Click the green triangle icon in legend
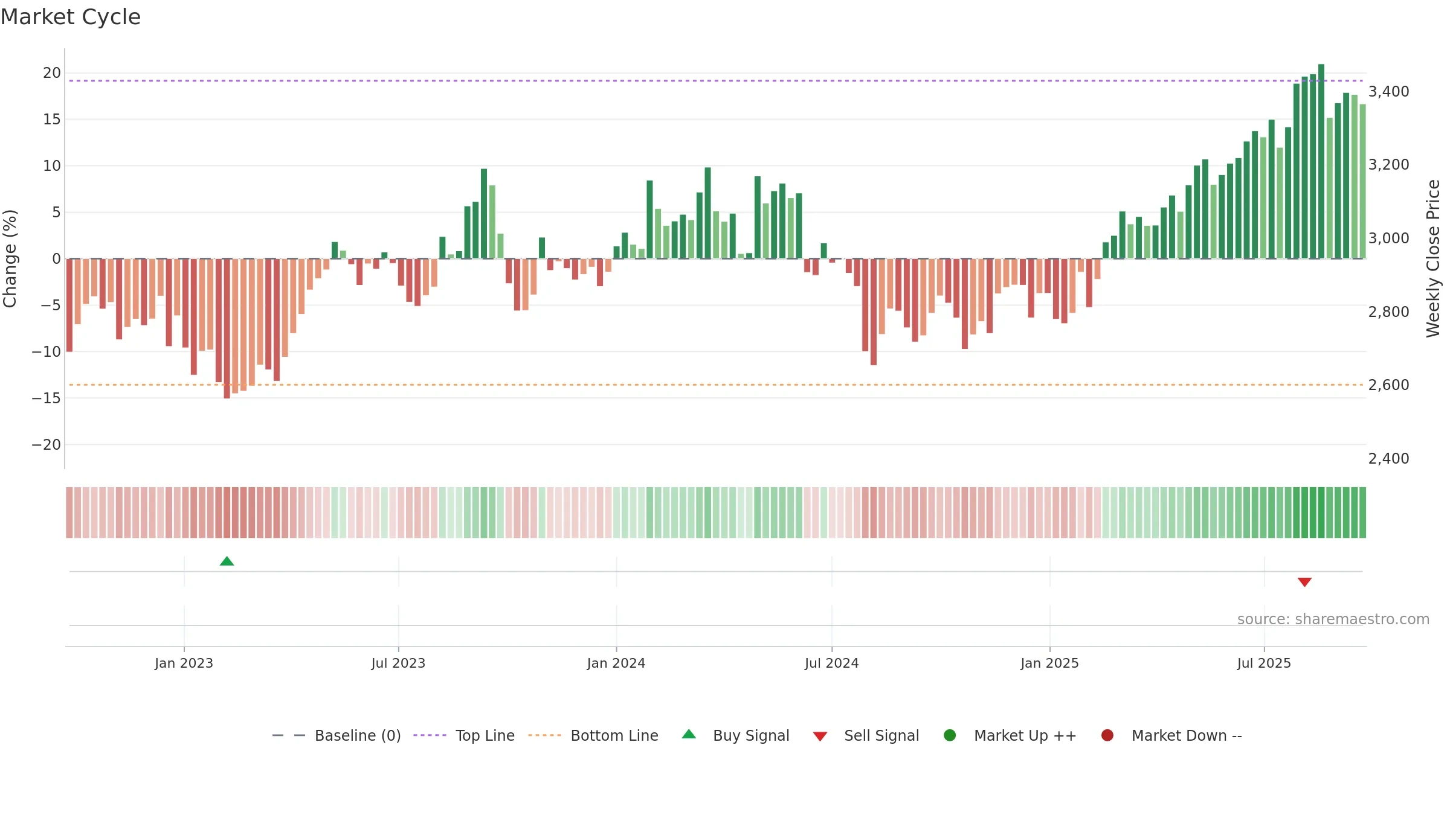This screenshot has height=815, width=1450. tap(689, 734)
